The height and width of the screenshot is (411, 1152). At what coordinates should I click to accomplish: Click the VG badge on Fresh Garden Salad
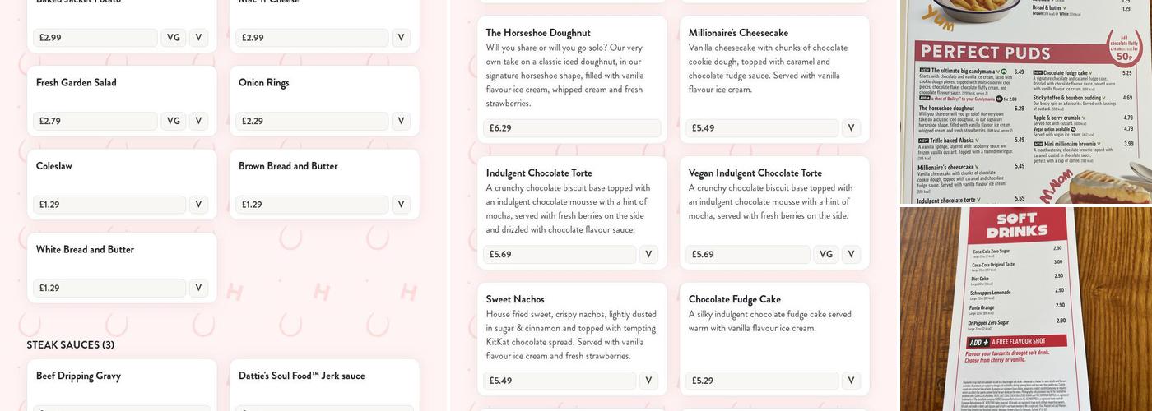[x=173, y=121]
